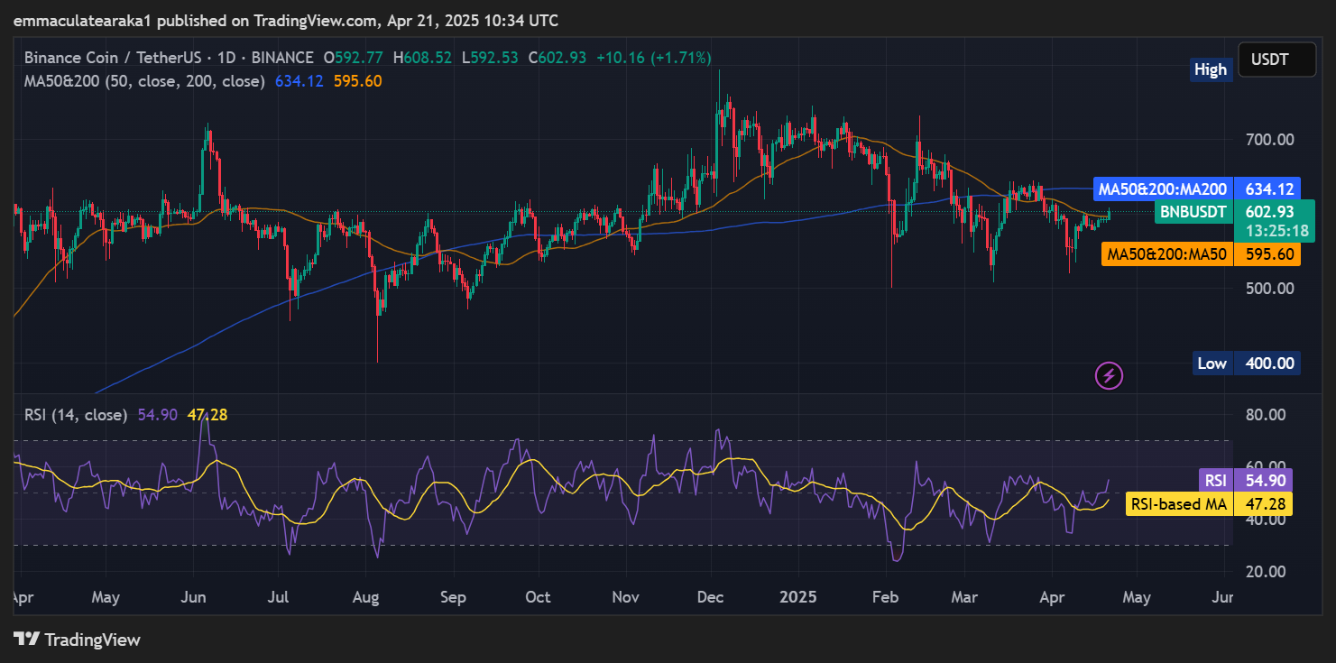
Task: Click the blue 634.12 value in MA legend
Action: [x=299, y=81]
